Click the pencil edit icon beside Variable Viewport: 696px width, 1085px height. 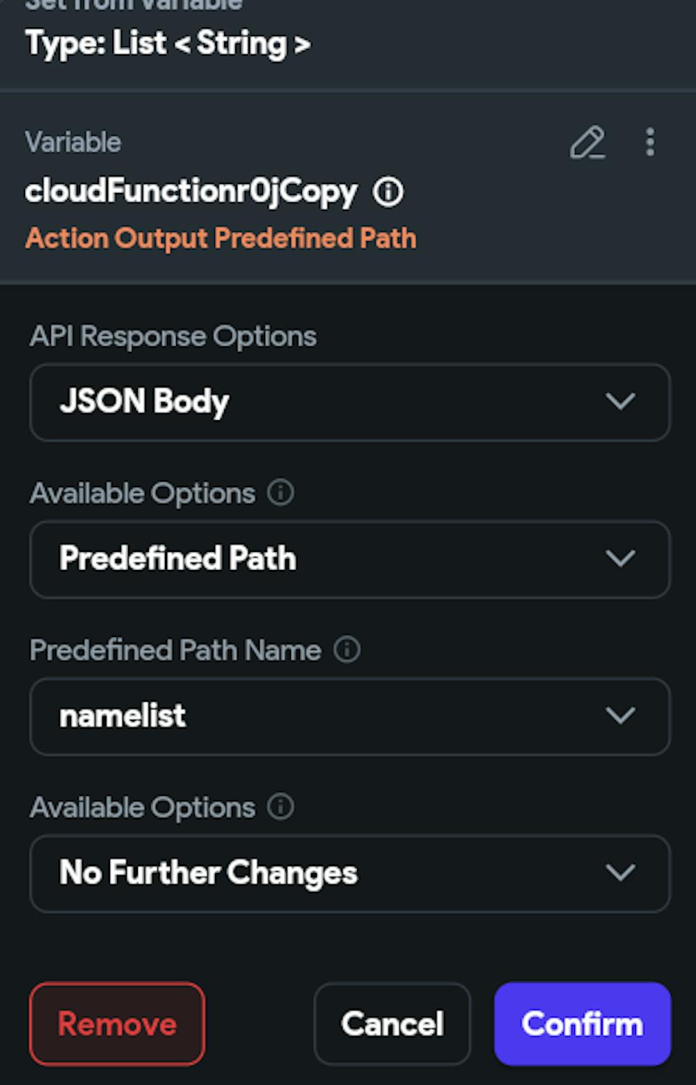pyautogui.click(x=587, y=143)
